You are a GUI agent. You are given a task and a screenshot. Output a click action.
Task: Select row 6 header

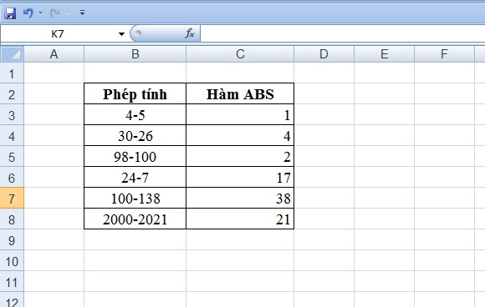12,178
